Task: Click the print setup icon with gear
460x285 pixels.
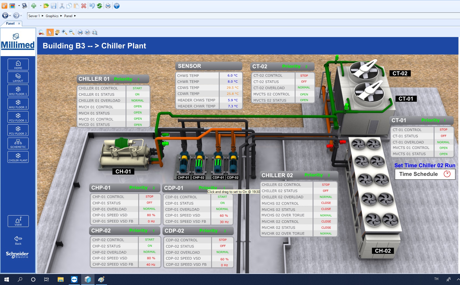Action: 87,32
